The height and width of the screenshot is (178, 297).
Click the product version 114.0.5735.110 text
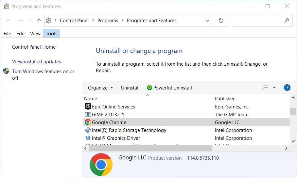[x=203, y=158]
